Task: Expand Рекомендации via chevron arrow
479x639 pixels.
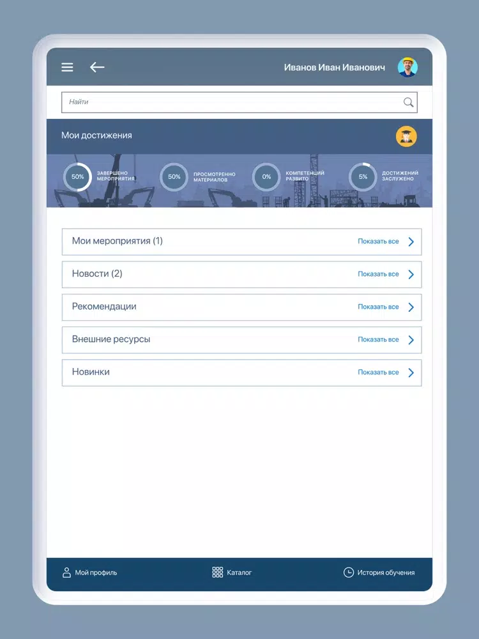Action: pyautogui.click(x=411, y=307)
